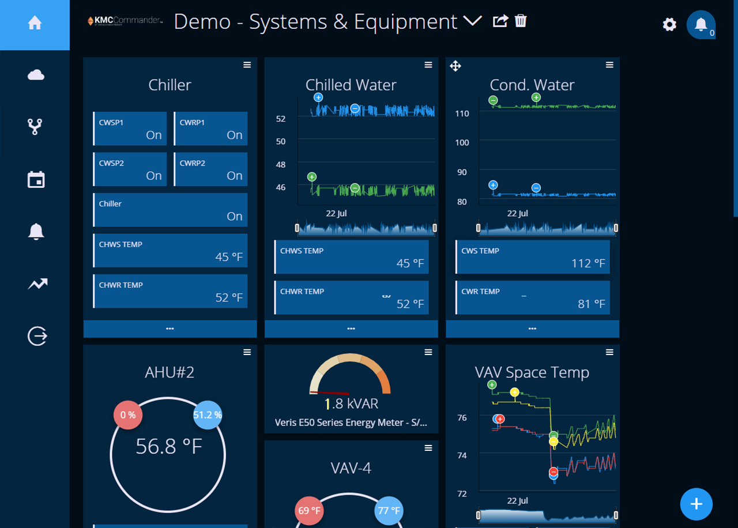Open the VAV Space Temp card hamburger menu

tap(609, 352)
